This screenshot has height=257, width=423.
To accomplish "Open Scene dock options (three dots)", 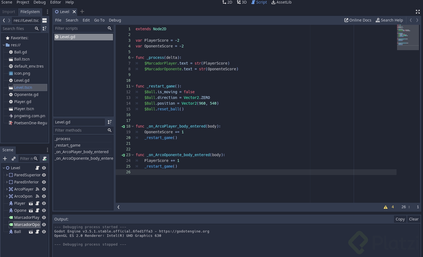I will [x=47, y=150].
